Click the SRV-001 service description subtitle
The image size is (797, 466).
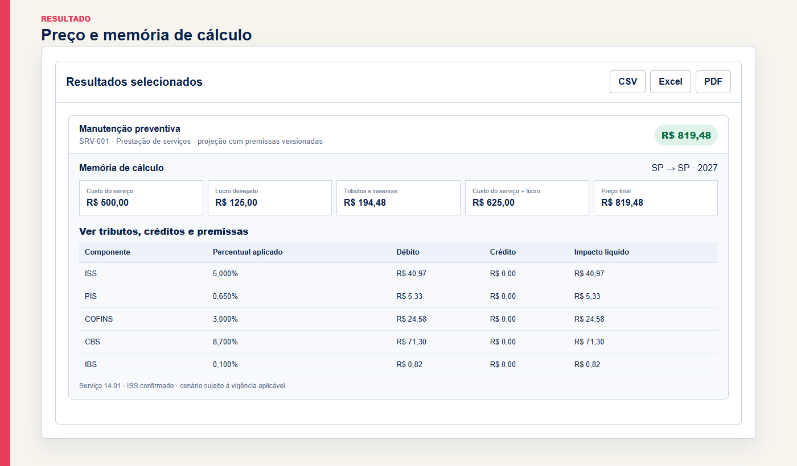point(201,142)
